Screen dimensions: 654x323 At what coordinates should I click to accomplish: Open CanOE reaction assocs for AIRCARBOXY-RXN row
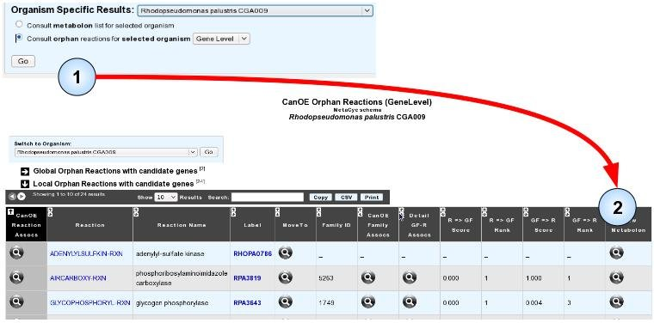pos(16,277)
